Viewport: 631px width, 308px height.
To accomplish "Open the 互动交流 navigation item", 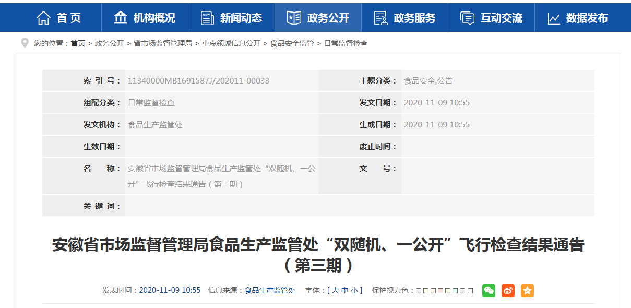I will (491, 18).
